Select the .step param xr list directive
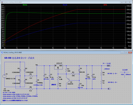 16,94
